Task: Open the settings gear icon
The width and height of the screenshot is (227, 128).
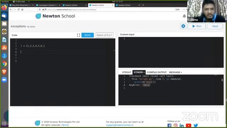Action: point(183,26)
